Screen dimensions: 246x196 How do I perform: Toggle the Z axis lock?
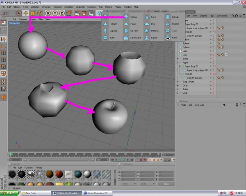tap(62, 13)
